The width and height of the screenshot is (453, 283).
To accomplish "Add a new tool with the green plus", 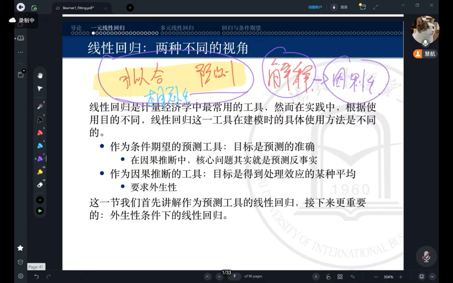I will coord(40,200).
